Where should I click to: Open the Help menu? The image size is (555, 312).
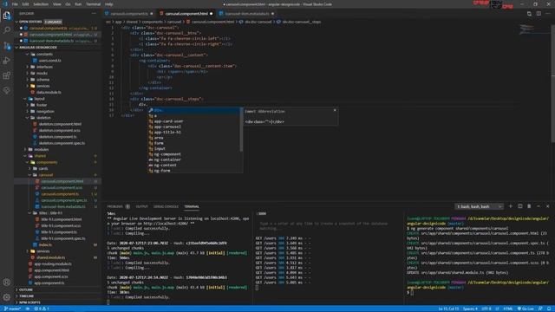tap(108, 4)
